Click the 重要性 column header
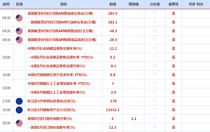Viewport: 210px width, 132px height. (x=173, y=4)
